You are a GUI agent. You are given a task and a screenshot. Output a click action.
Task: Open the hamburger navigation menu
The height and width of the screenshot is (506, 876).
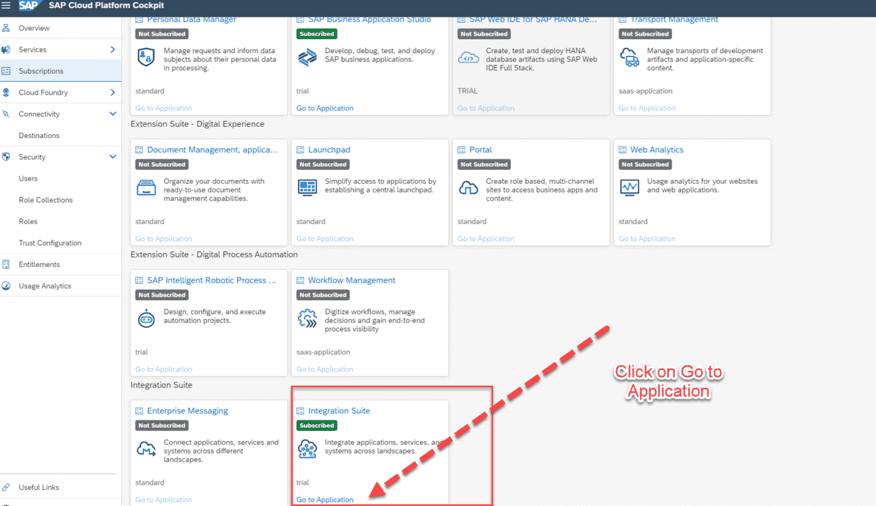(7, 6)
